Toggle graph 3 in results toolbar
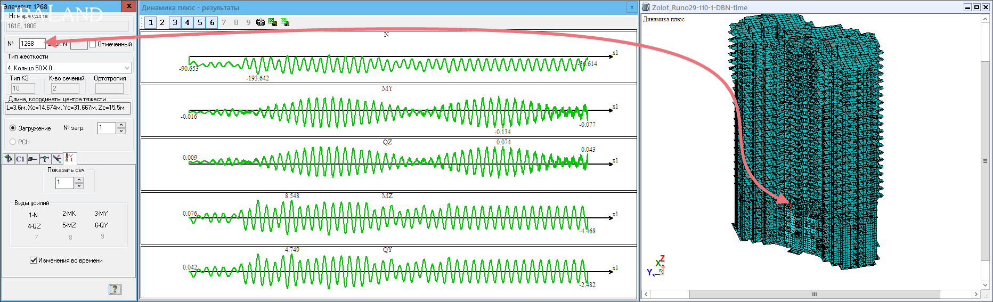993x302 pixels. pyautogui.click(x=175, y=22)
